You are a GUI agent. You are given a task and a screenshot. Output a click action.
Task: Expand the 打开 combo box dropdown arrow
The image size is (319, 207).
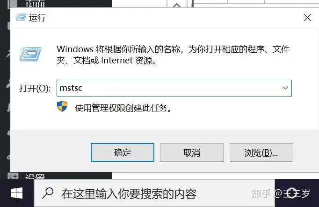(285, 88)
